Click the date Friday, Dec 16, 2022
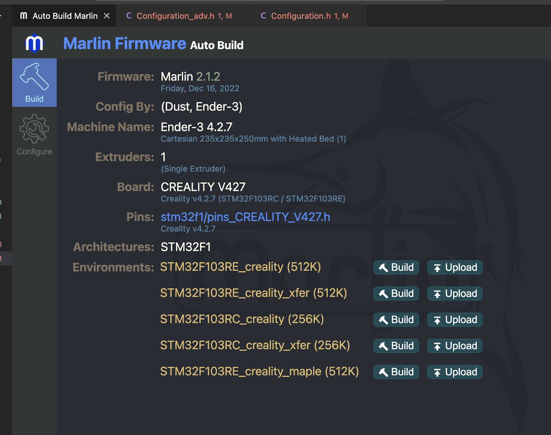The width and height of the screenshot is (551, 435). (x=200, y=89)
